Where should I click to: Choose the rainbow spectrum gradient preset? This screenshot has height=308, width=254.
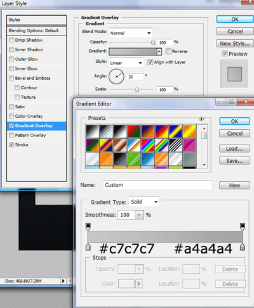[x=148, y=145]
